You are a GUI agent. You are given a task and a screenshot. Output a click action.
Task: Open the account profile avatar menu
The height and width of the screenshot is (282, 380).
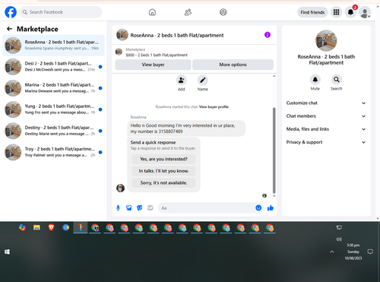pos(365,12)
